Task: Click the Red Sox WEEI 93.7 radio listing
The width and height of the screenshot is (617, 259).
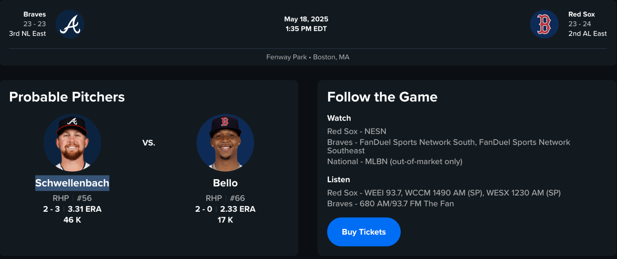Action: point(444,193)
